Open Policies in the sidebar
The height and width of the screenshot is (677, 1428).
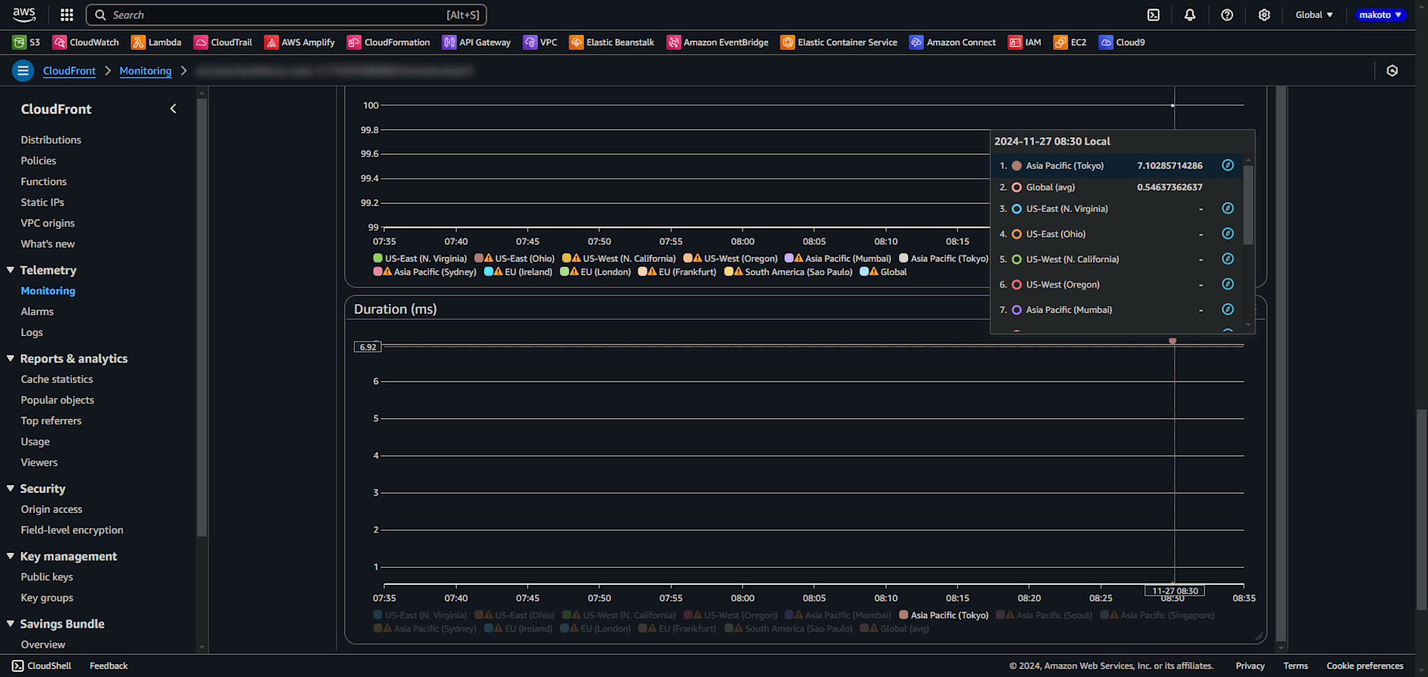(x=39, y=161)
